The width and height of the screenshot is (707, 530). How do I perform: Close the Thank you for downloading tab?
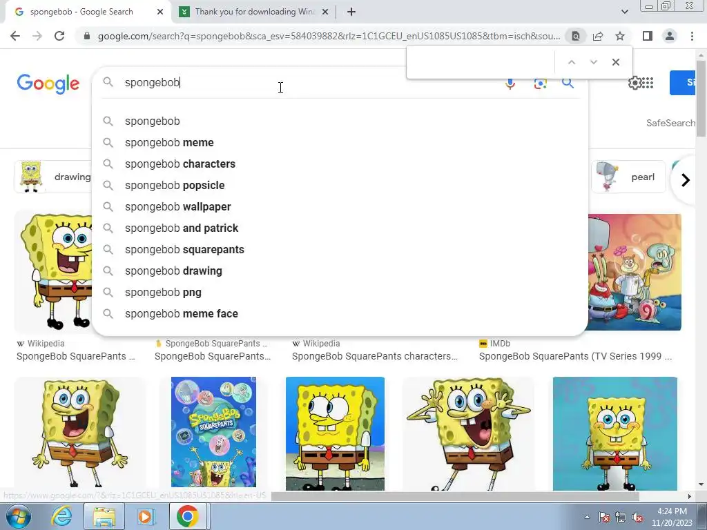click(325, 12)
